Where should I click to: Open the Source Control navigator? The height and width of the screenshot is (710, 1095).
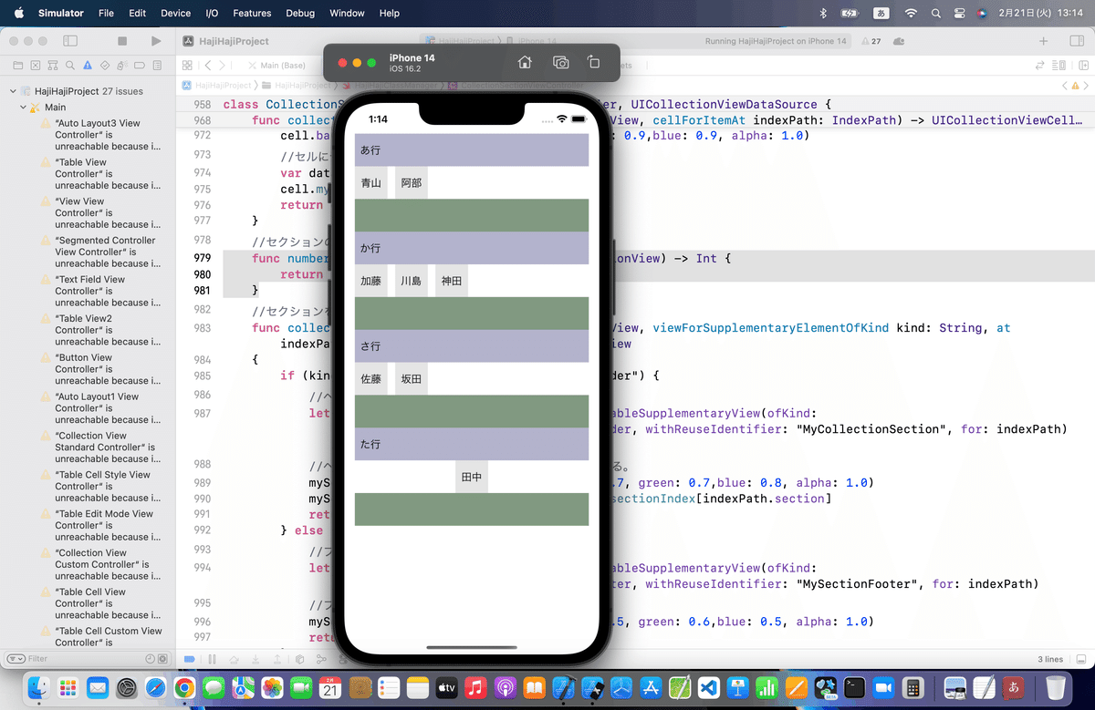(35, 66)
